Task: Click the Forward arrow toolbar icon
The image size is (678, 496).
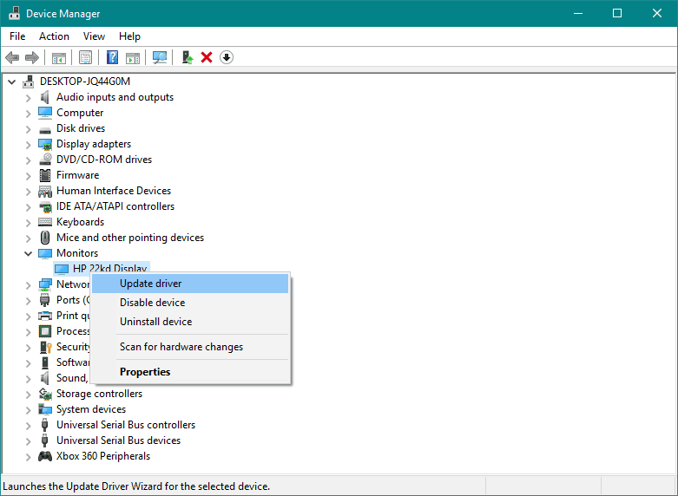Action: pos(32,57)
